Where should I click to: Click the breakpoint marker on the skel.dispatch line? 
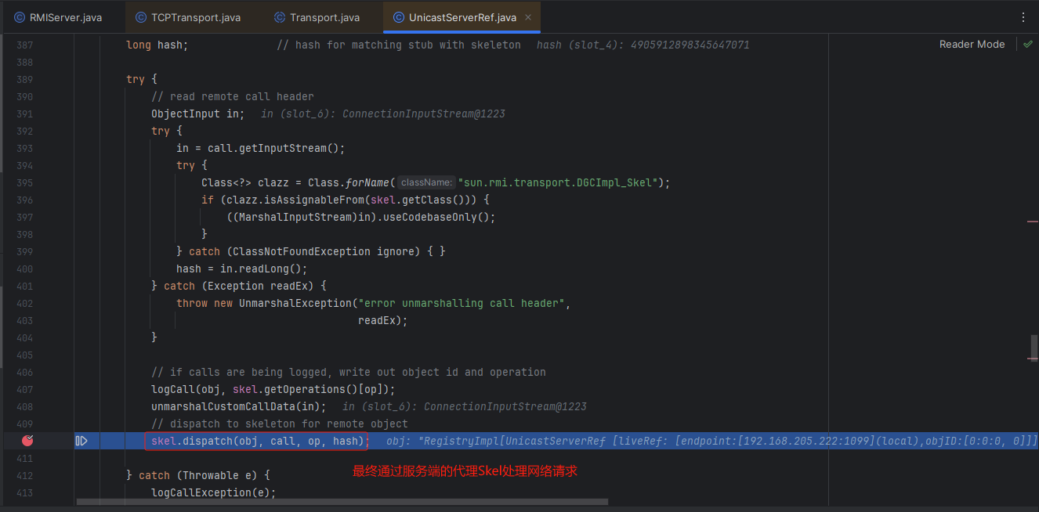point(27,441)
